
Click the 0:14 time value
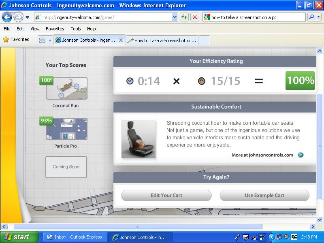tap(149, 81)
